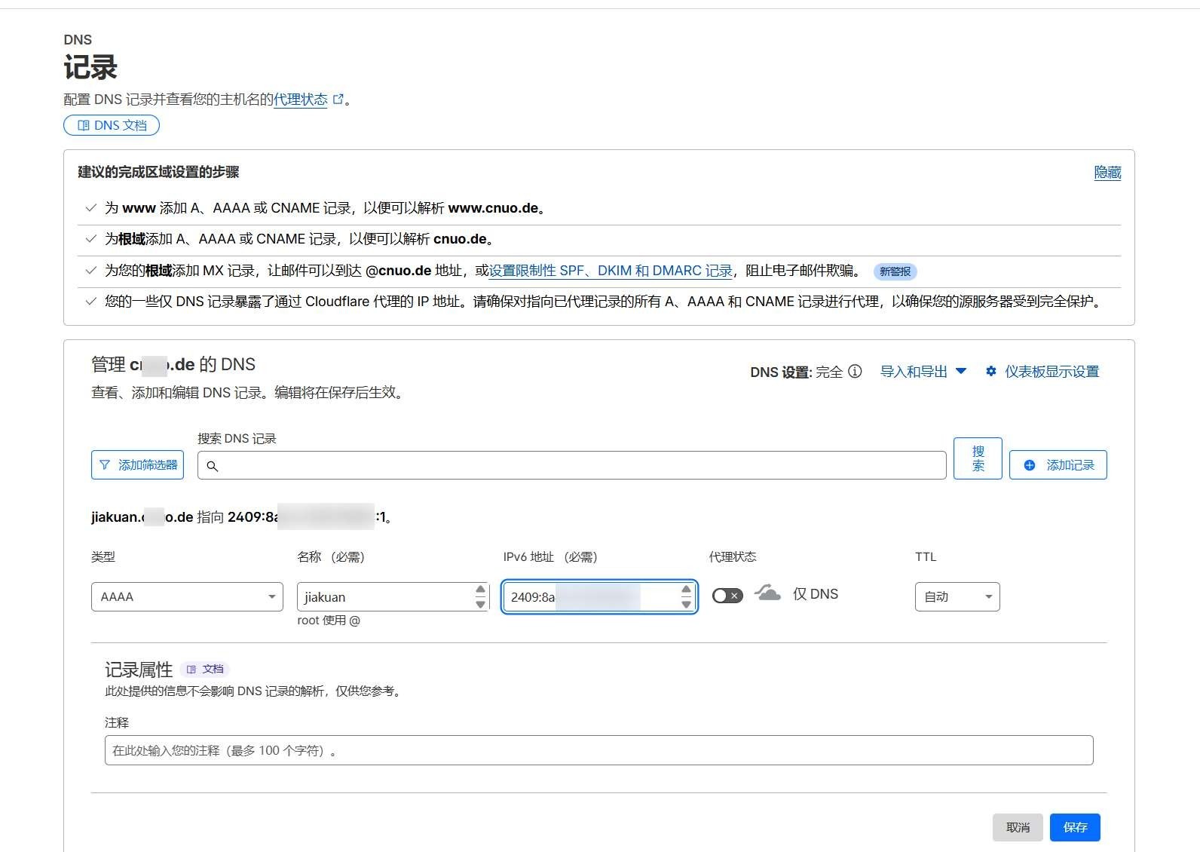Click the 仅 DNS label
The height and width of the screenshot is (852, 1200).
(816, 594)
